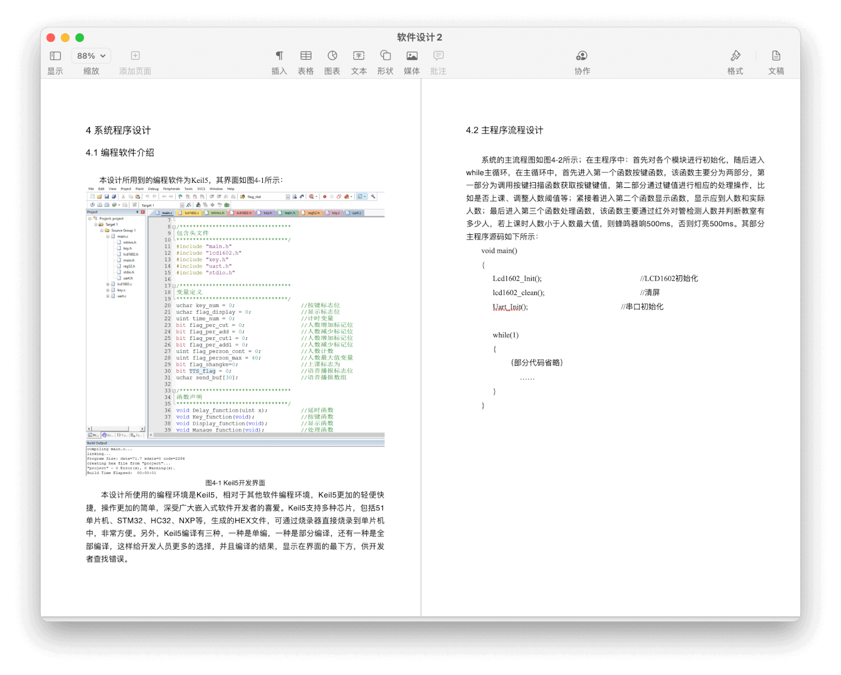Open the Insert (插入) paragraph icon
841x675 pixels.
(279, 55)
